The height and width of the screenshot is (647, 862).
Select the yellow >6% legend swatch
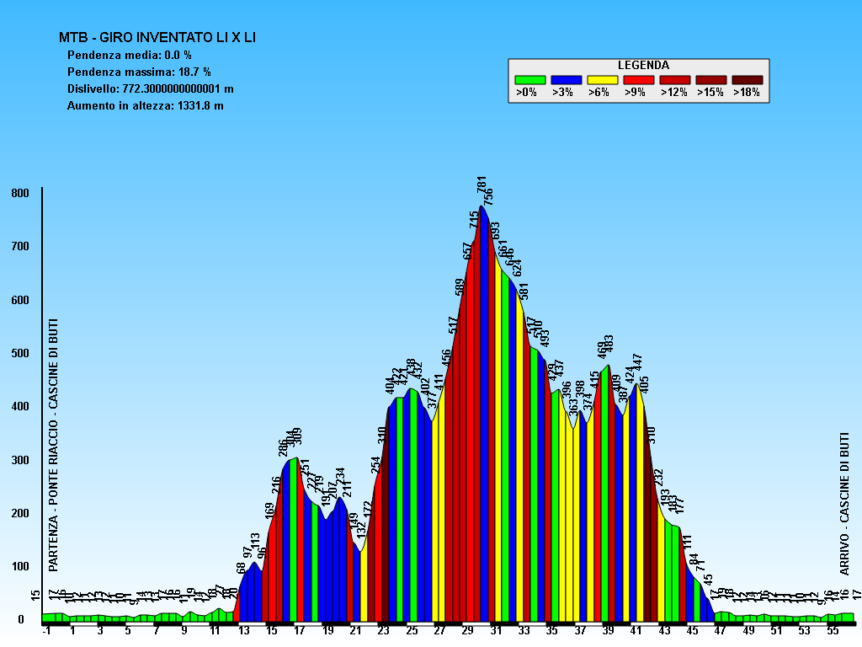click(x=602, y=79)
